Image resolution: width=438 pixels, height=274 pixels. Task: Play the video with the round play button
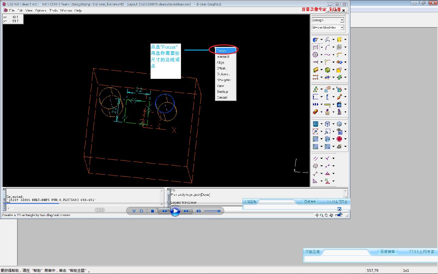[175, 211]
